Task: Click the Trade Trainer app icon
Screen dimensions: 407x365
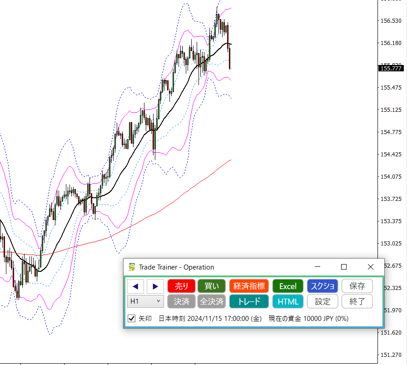Action: [x=132, y=267]
